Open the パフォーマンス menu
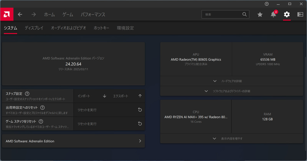 (x=93, y=15)
